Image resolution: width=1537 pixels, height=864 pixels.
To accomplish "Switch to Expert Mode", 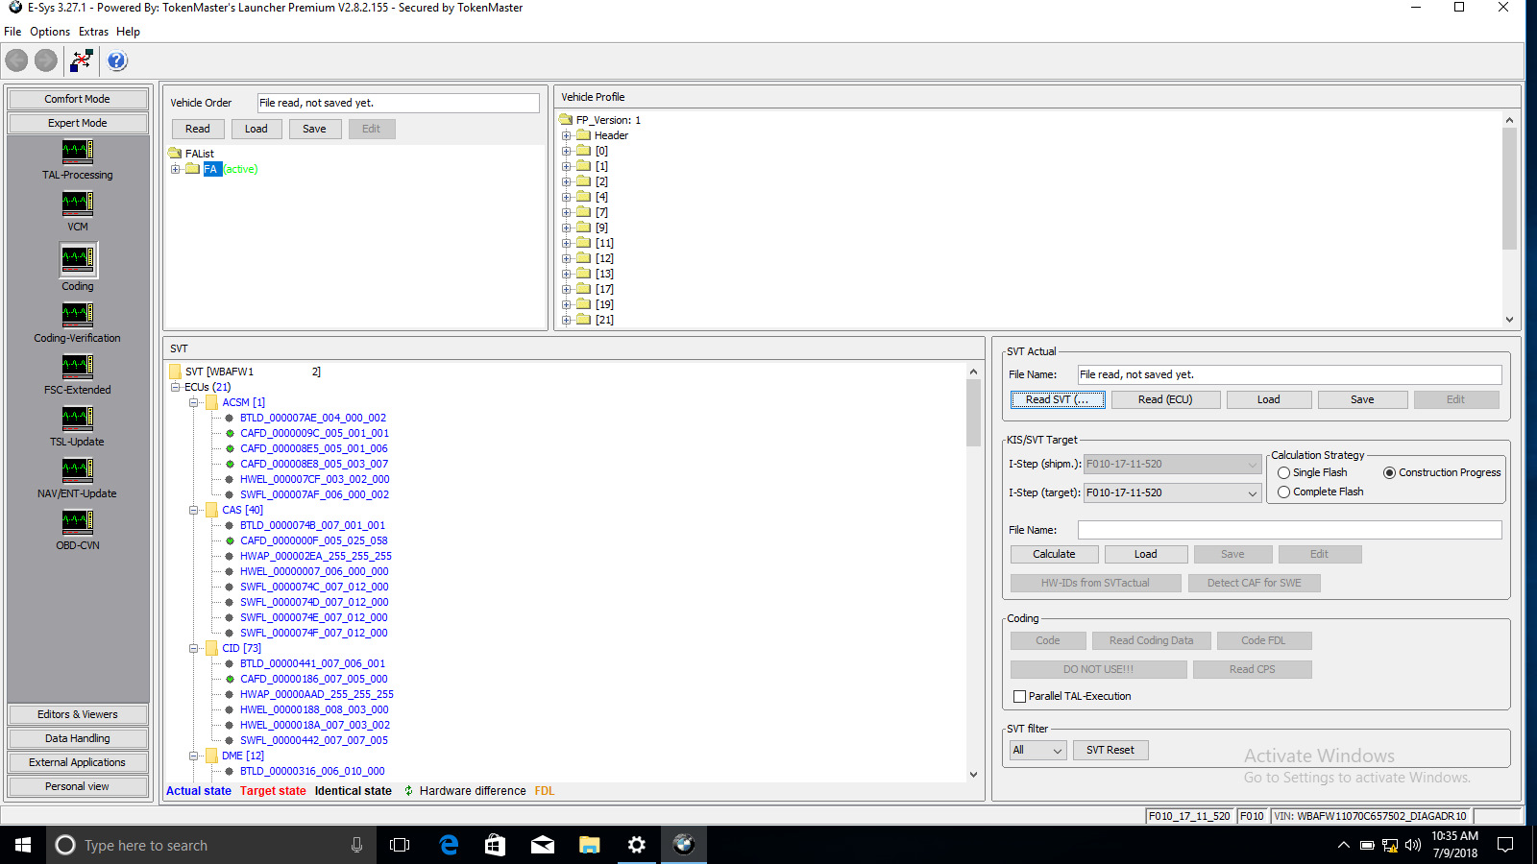I will (78, 123).
